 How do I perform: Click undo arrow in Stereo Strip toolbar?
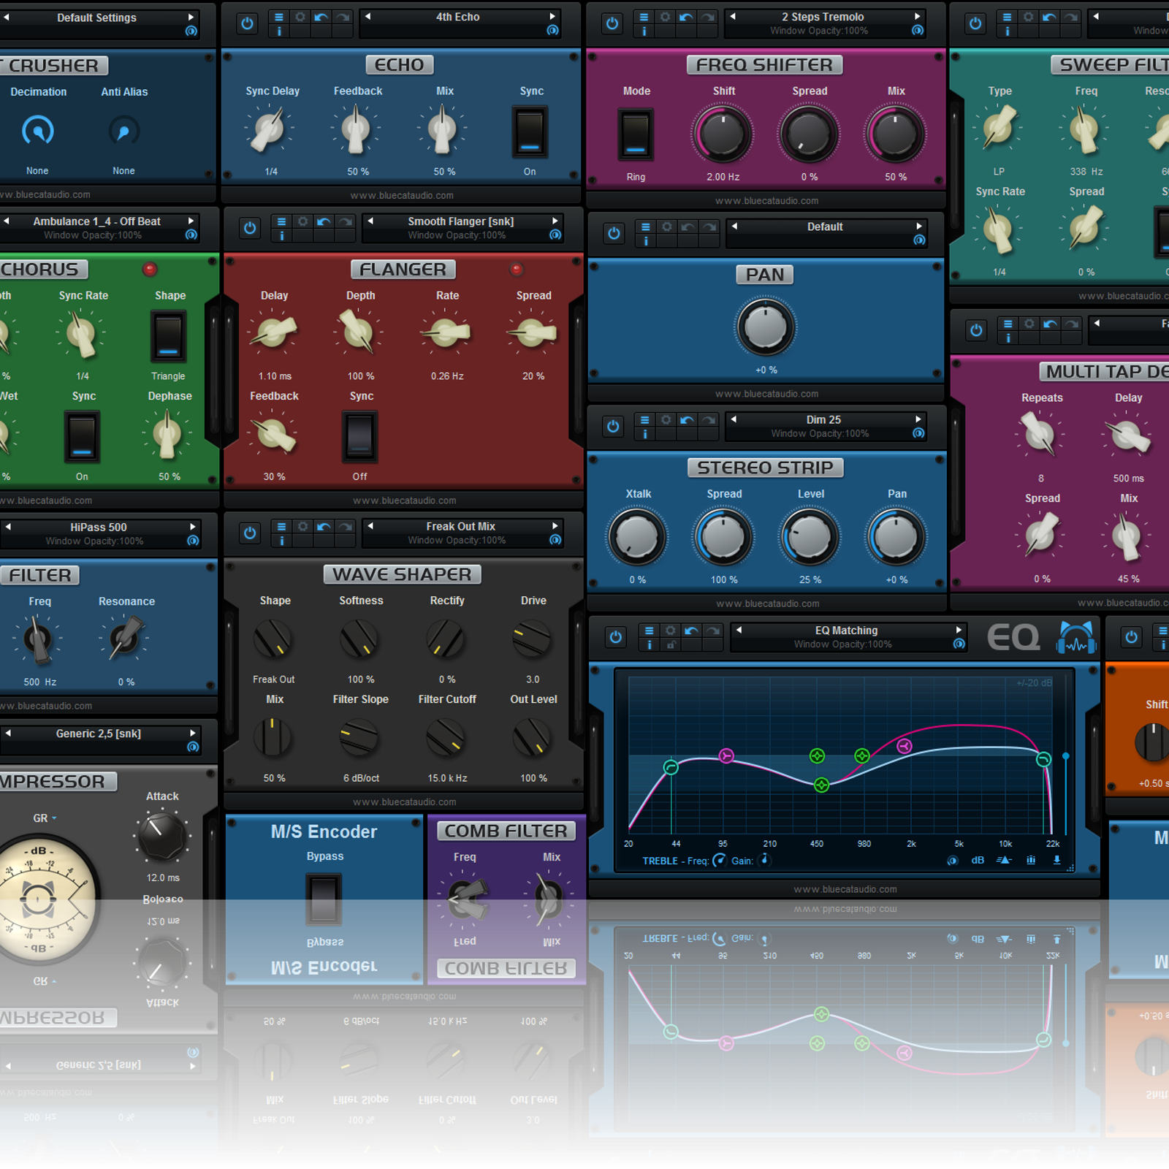(687, 420)
